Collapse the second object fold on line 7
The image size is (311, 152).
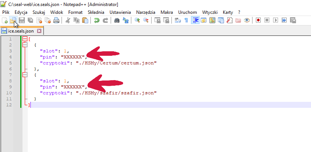(x=25, y=75)
